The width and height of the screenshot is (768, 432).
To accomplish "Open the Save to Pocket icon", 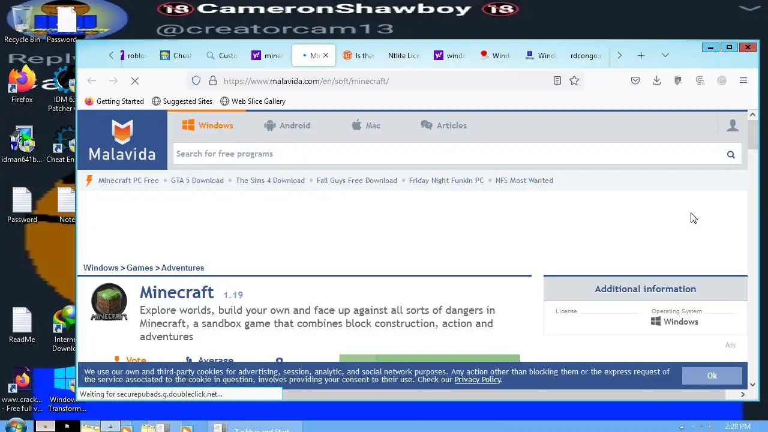I will 635,80.
